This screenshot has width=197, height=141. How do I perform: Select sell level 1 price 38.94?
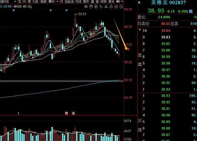[166, 89]
